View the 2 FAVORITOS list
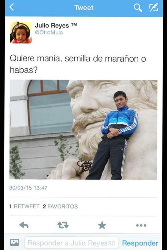 (60, 206)
